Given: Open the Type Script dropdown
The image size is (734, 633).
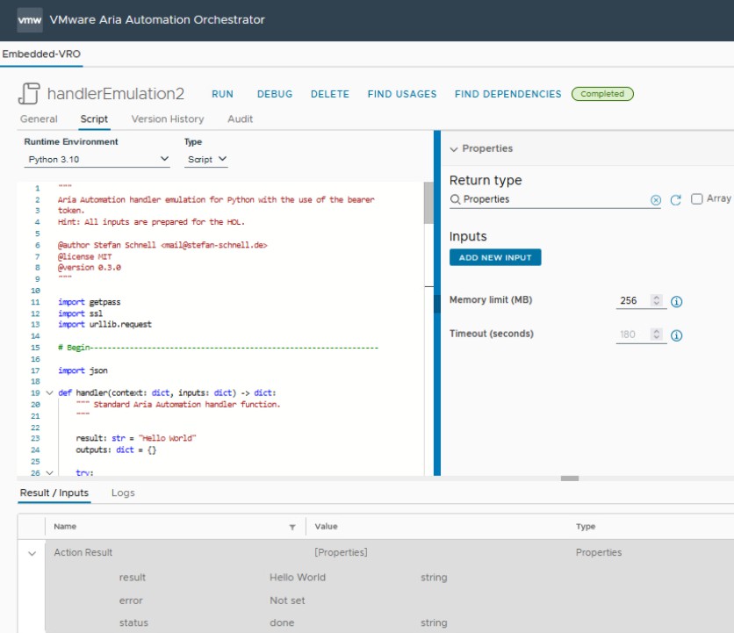Looking at the screenshot, I should pyautogui.click(x=206, y=160).
